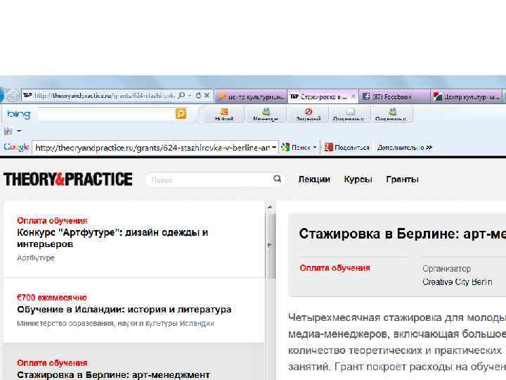Image resolution: width=506 pixels, height=380 pixels.
Task: Click the browser forward navigation arrow
Action: [13, 96]
